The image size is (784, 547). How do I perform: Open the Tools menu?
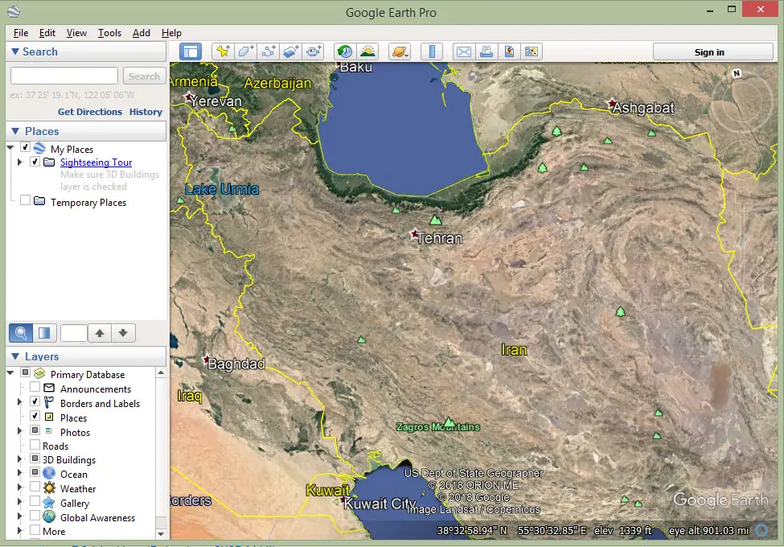click(109, 33)
